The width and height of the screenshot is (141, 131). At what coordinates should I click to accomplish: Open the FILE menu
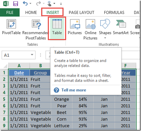[10, 12]
